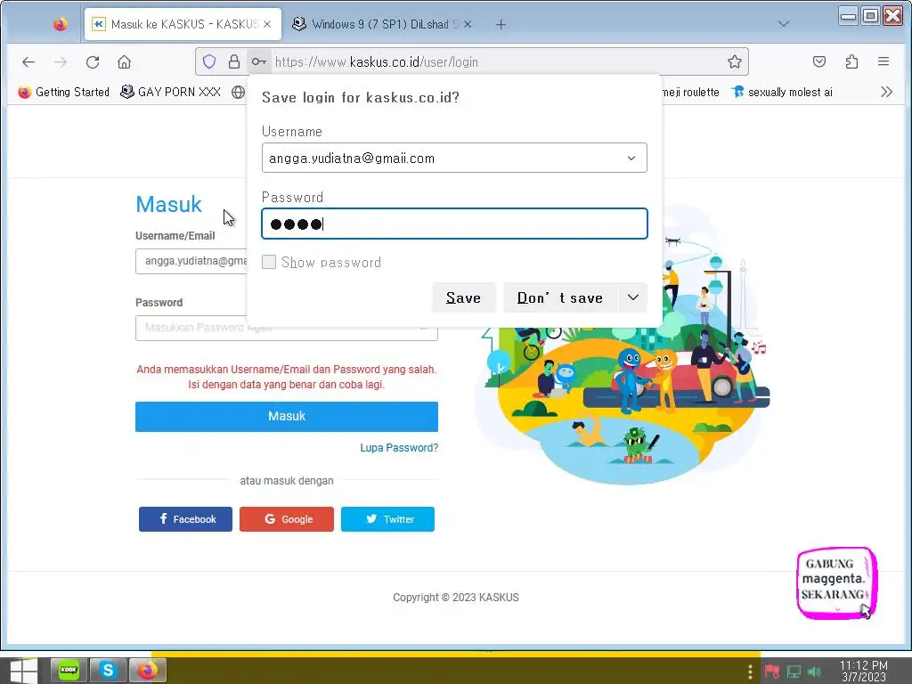List all tabs with the dropdown arrow
This screenshot has height=684, width=912.
(784, 24)
